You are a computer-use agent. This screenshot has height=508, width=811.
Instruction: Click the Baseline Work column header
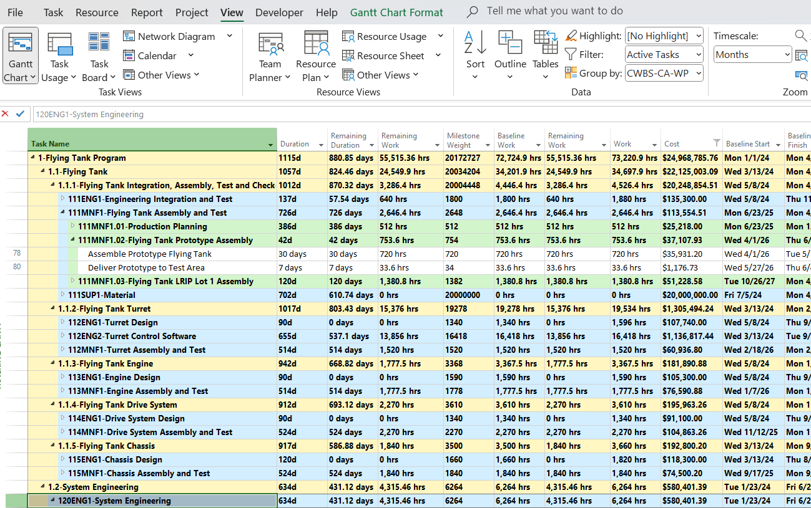click(519, 140)
